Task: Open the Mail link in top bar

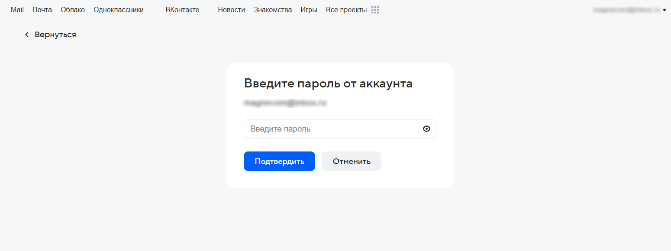Action: point(17,10)
